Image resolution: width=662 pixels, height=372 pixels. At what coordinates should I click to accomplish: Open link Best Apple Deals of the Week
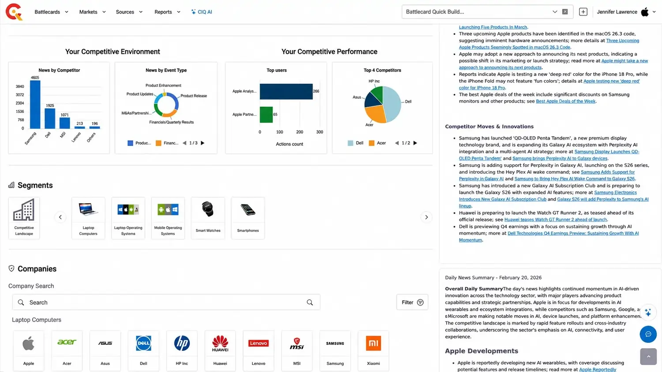coord(566,101)
